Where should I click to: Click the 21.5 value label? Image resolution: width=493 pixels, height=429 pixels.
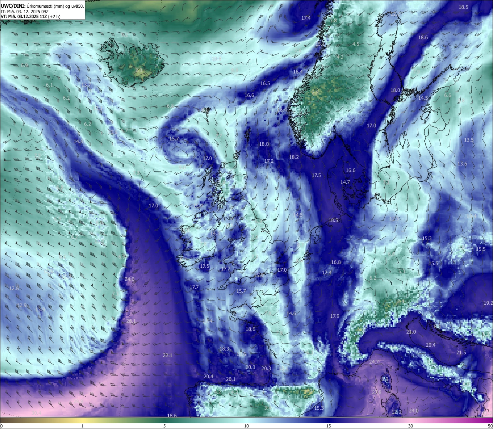tap(461, 352)
